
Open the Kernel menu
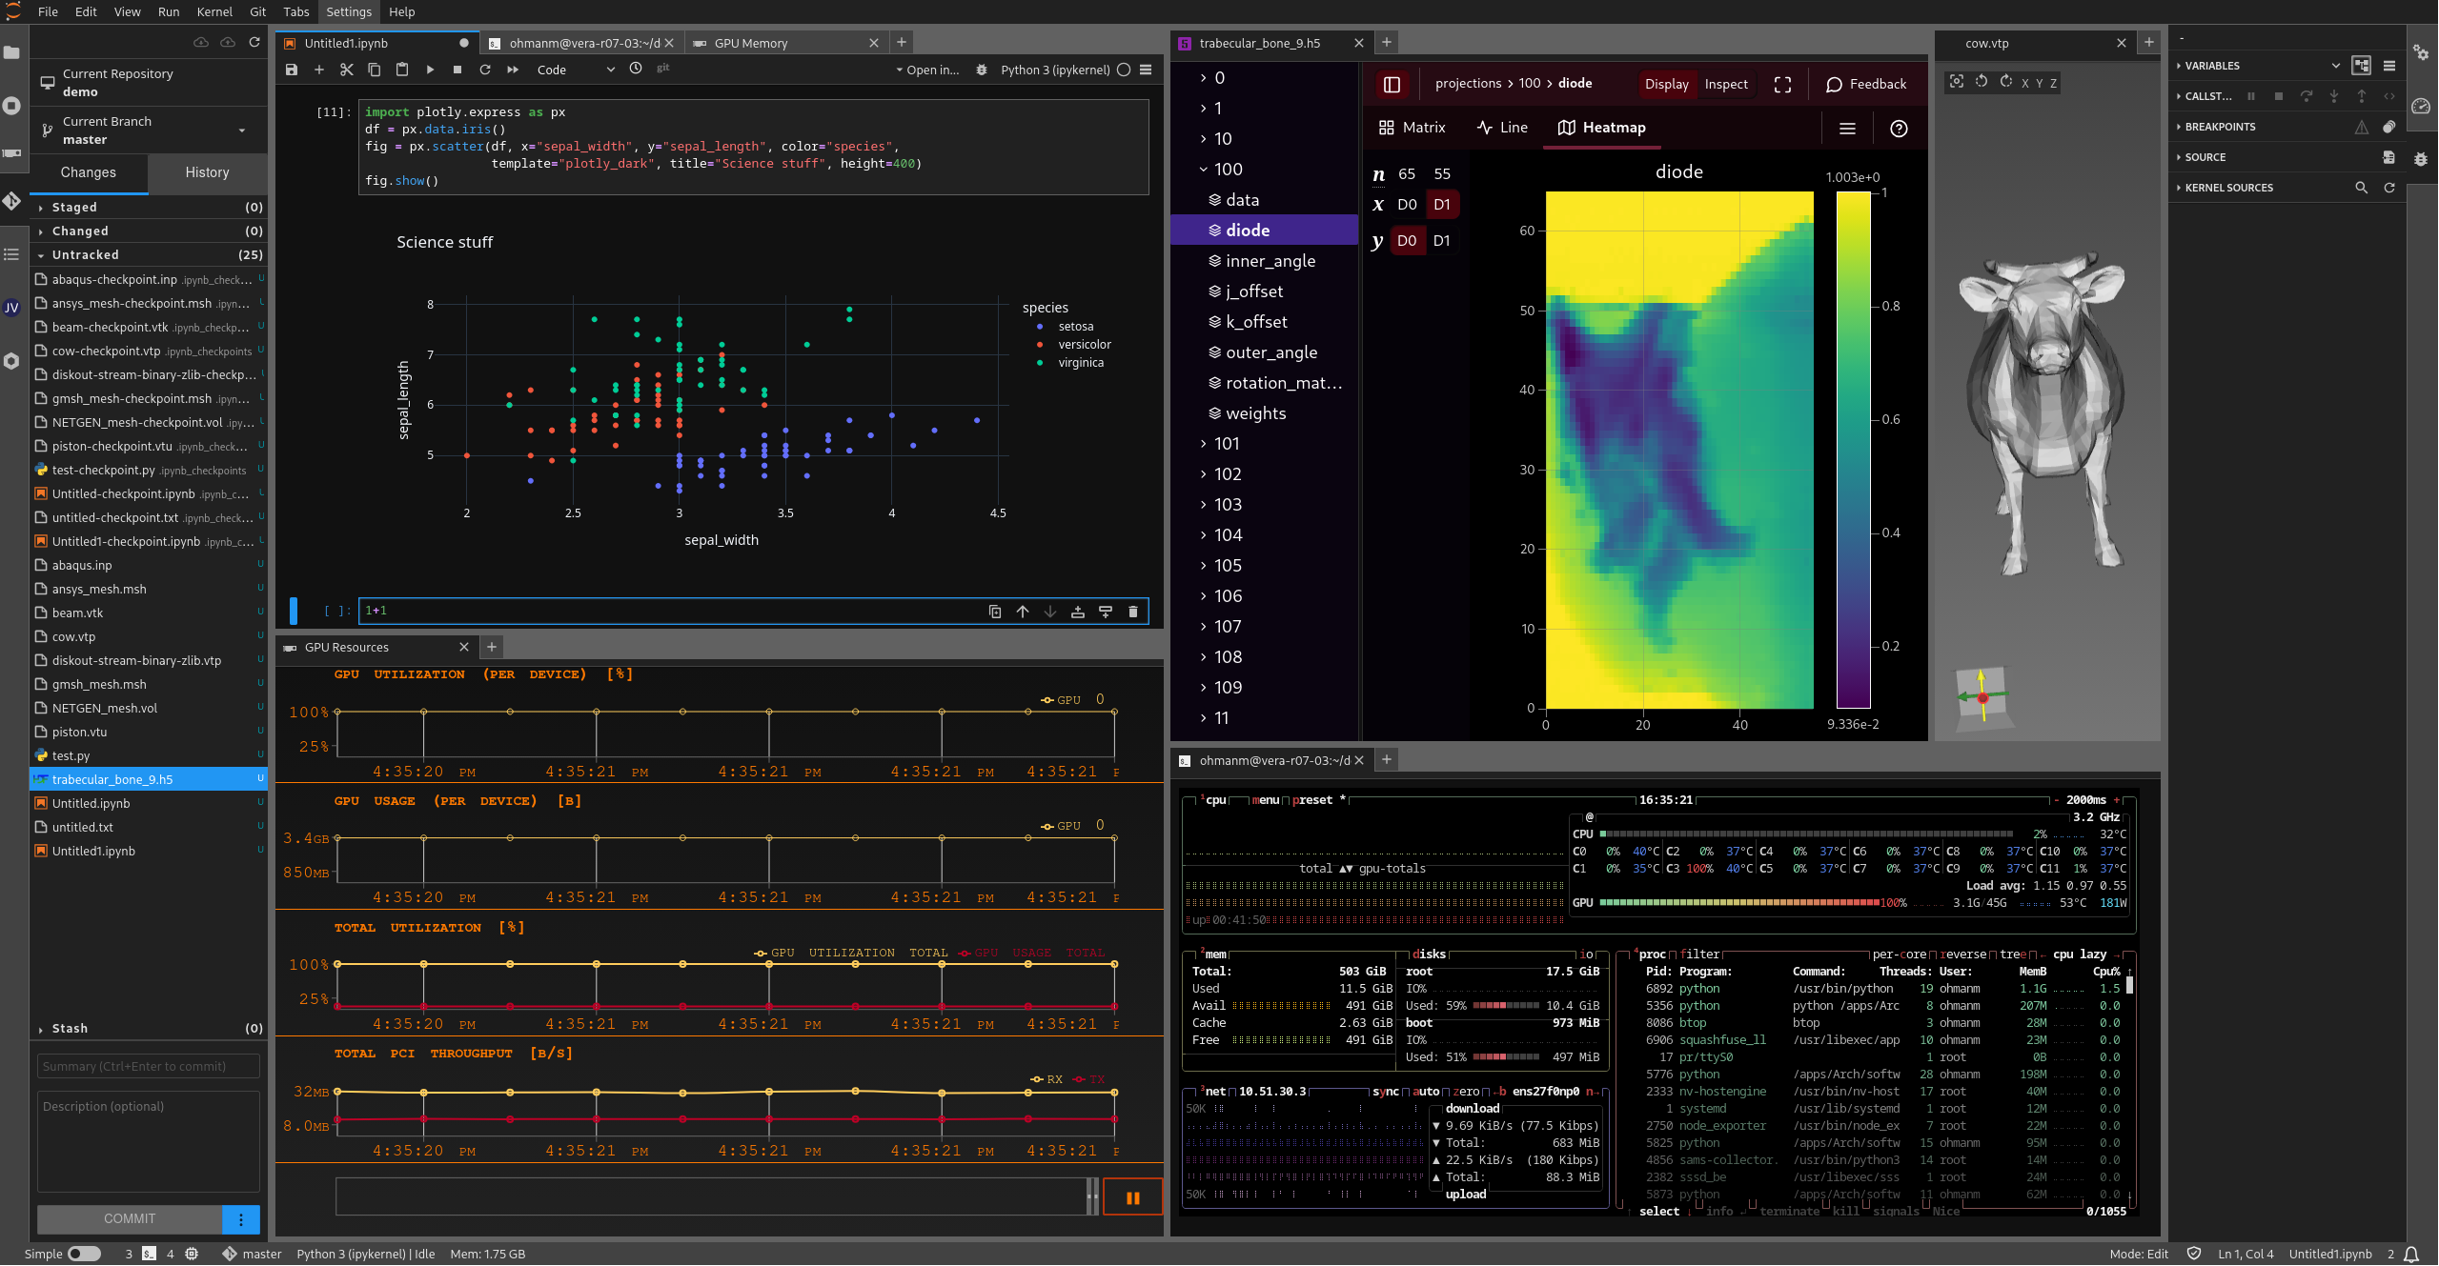point(214,11)
